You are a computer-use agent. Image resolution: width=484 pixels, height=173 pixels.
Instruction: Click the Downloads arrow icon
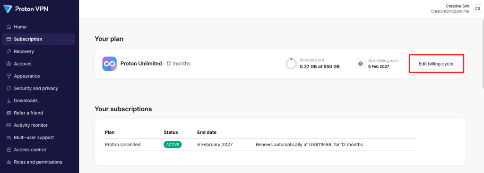tap(9, 101)
